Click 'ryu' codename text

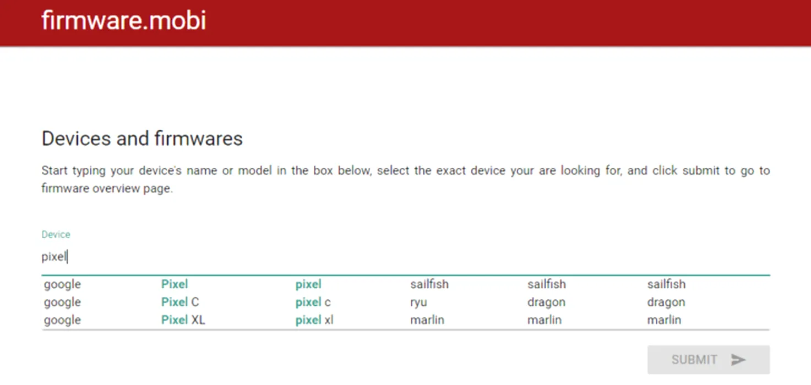coord(418,303)
